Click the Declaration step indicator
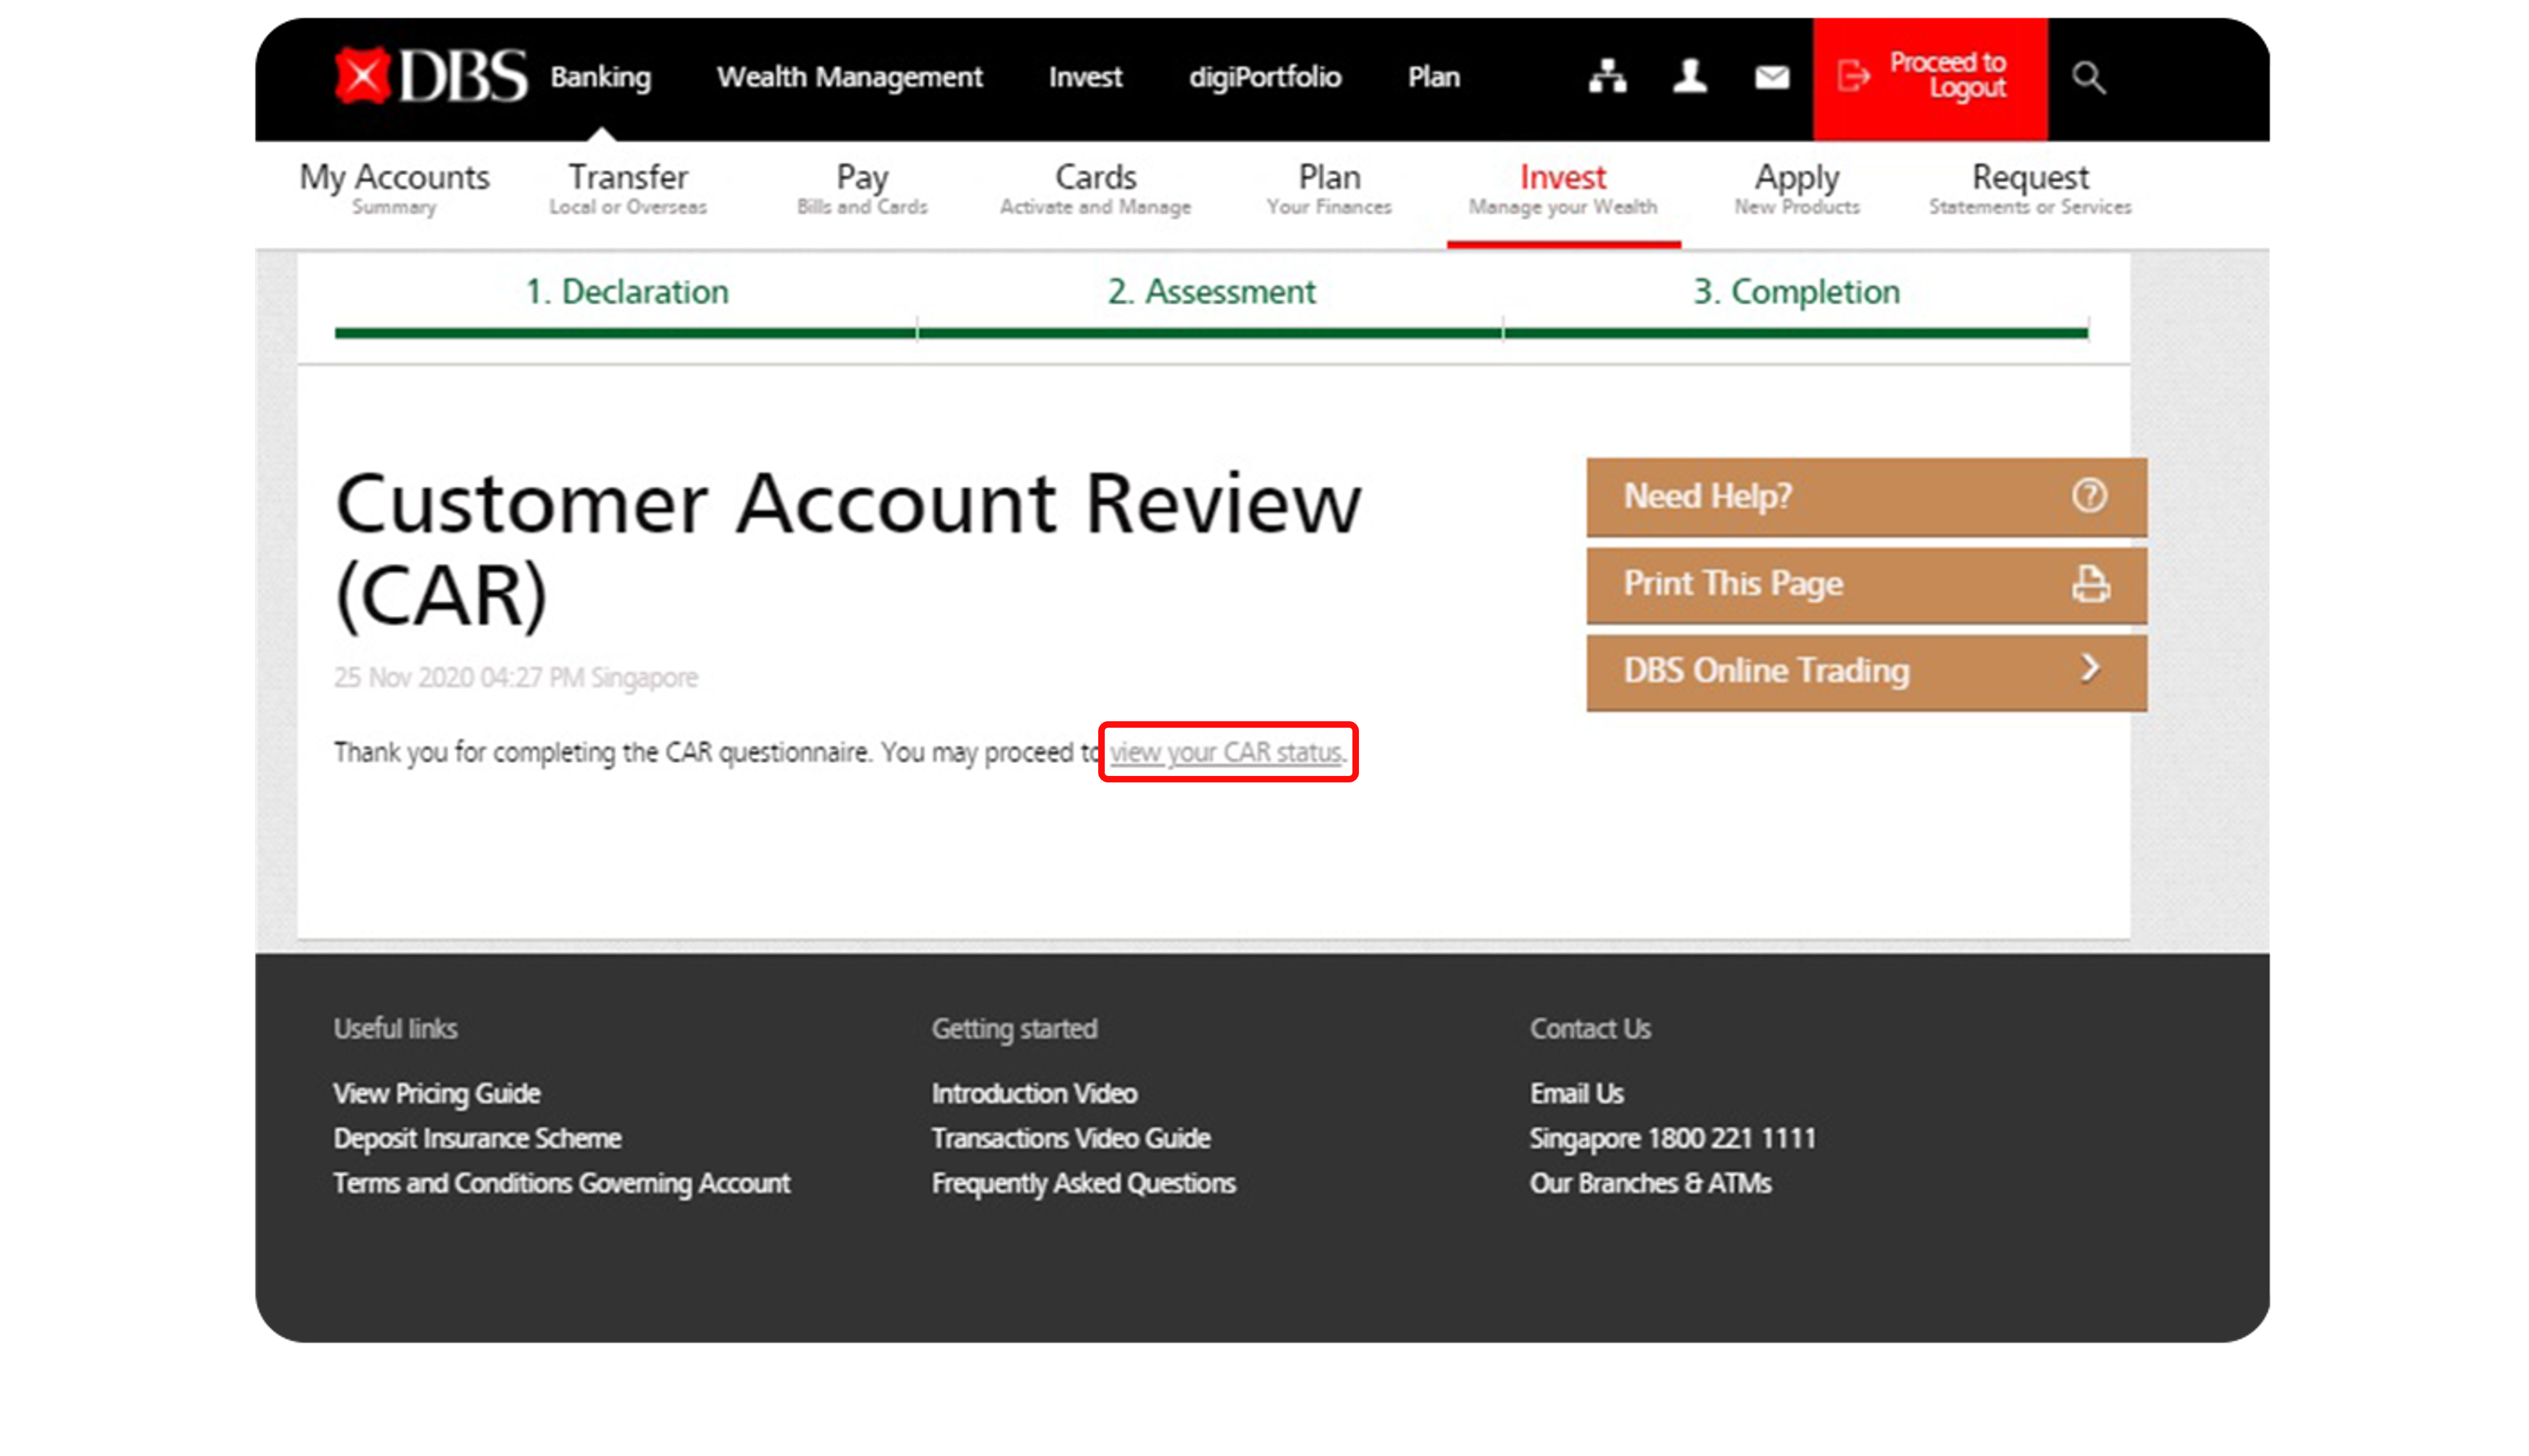 click(627, 292)
